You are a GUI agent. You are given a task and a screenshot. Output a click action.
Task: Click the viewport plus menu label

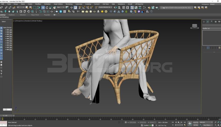coord(14,21)
